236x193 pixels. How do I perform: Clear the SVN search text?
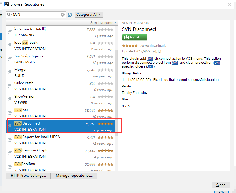coord(62,14)
